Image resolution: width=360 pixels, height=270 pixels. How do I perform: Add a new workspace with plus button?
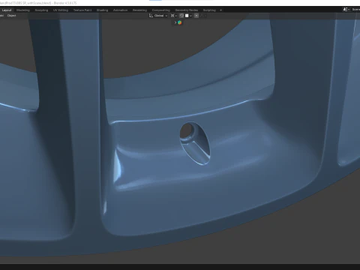pos(220,10)
